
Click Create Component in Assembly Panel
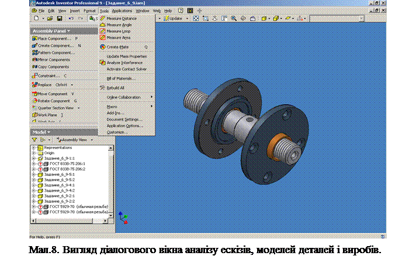point(56,46)
